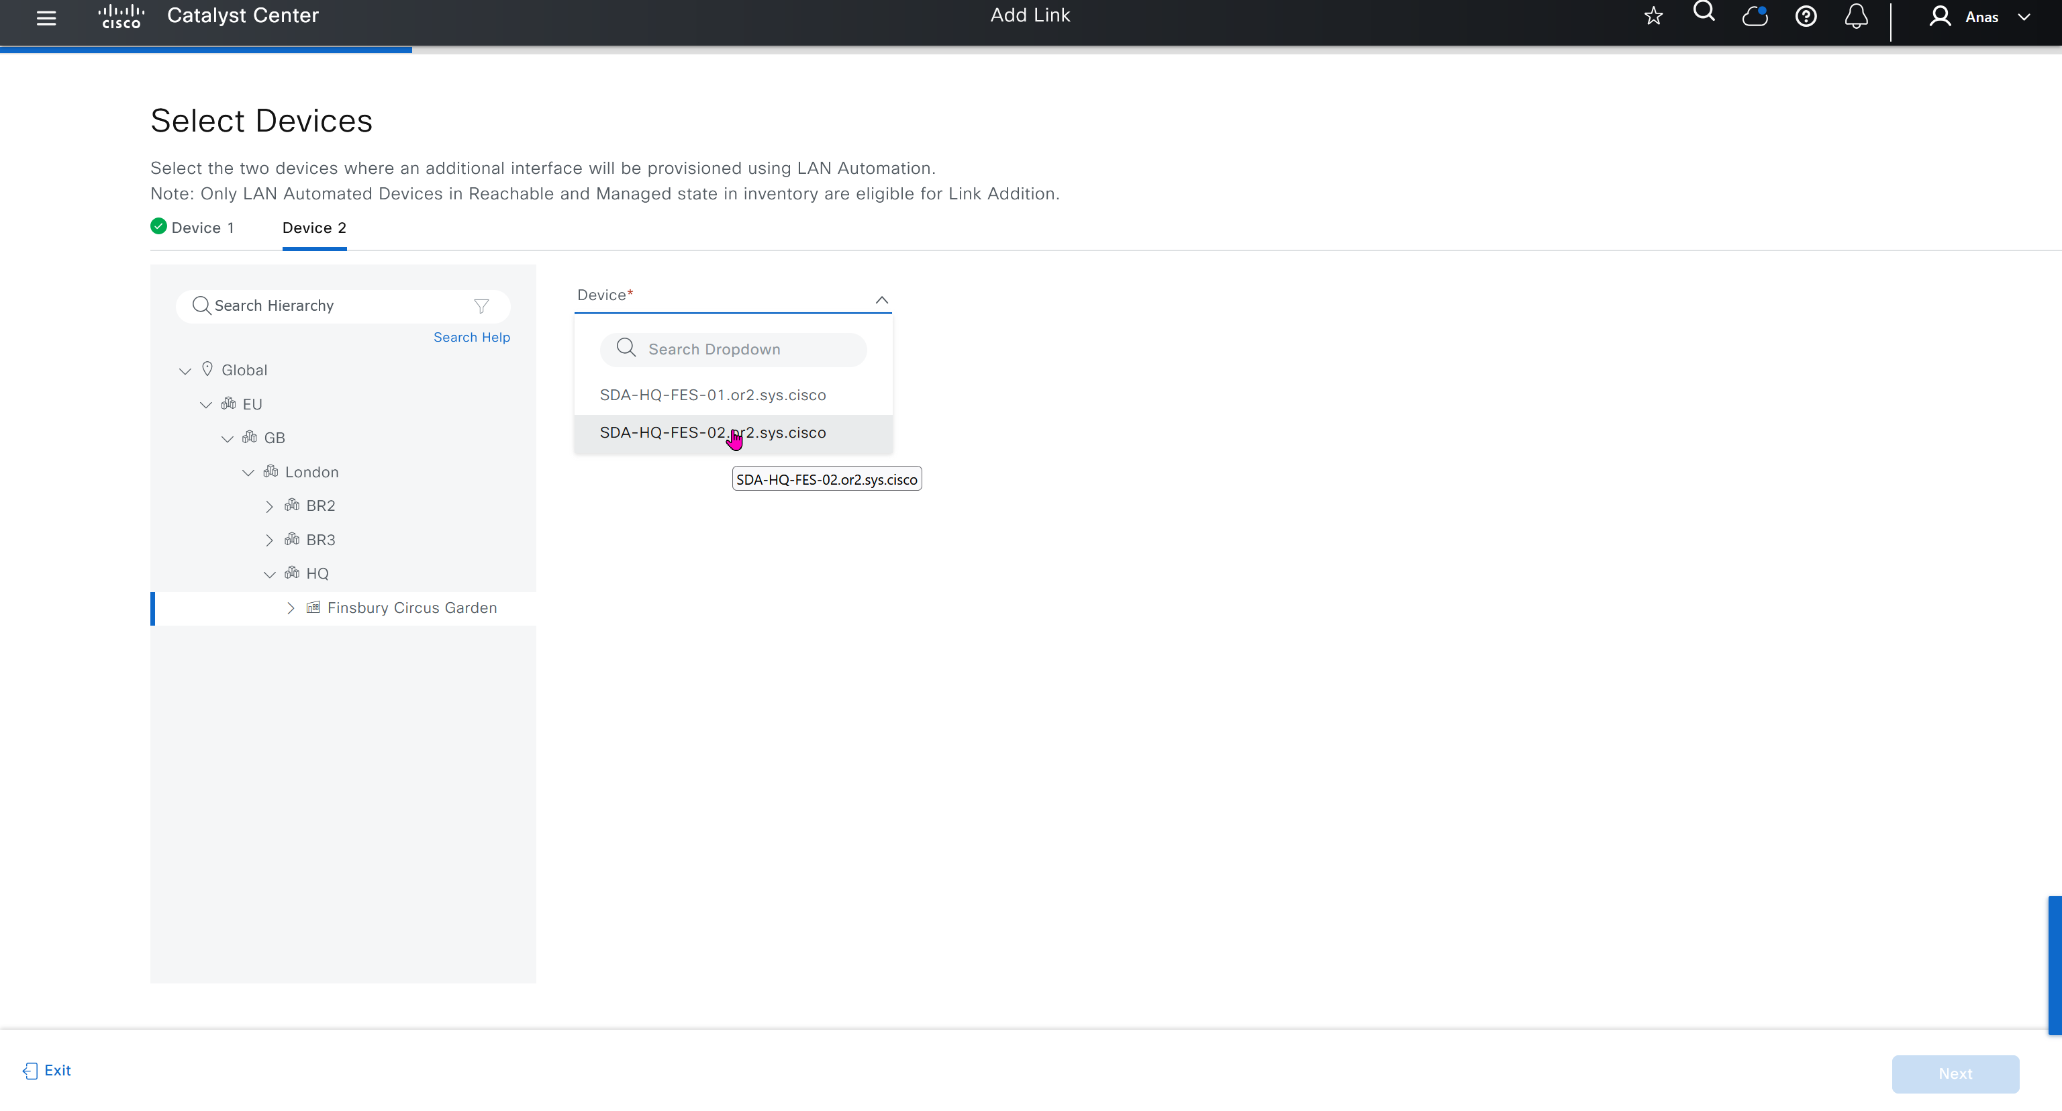Select the Device 2 tab

[x=313, y=228]
